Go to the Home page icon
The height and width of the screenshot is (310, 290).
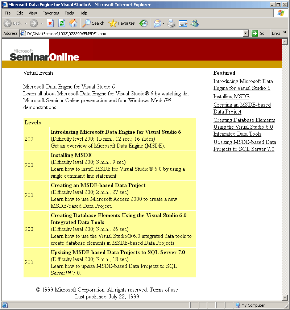(x=73, y=23)
